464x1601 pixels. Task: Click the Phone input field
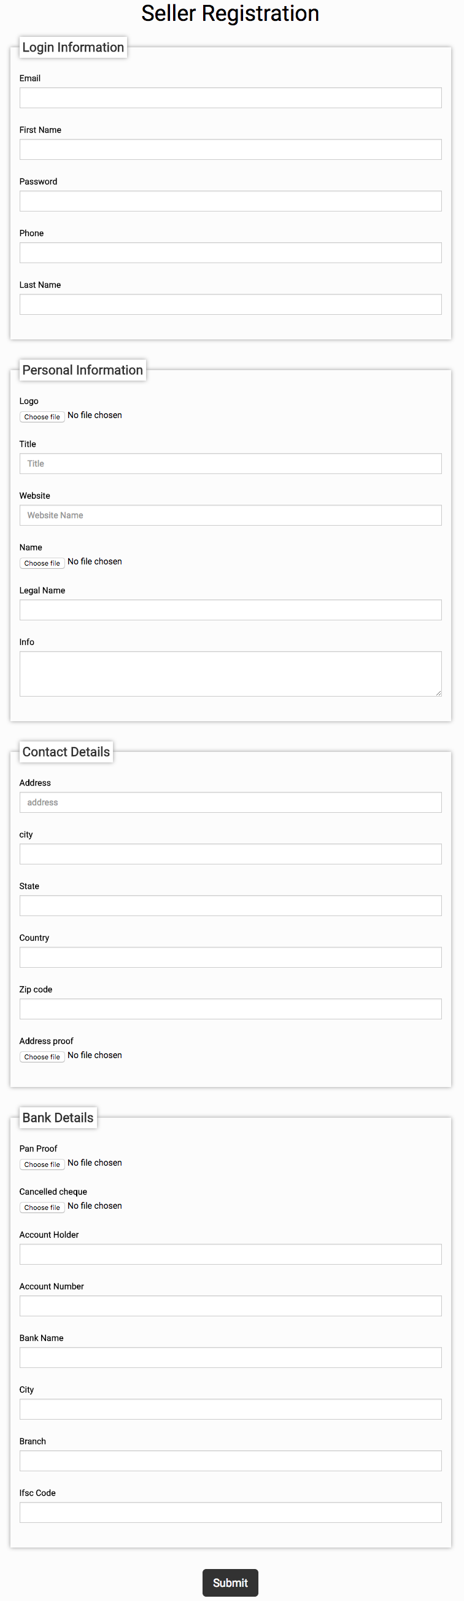pyautogui.click(x=230, y=252)
